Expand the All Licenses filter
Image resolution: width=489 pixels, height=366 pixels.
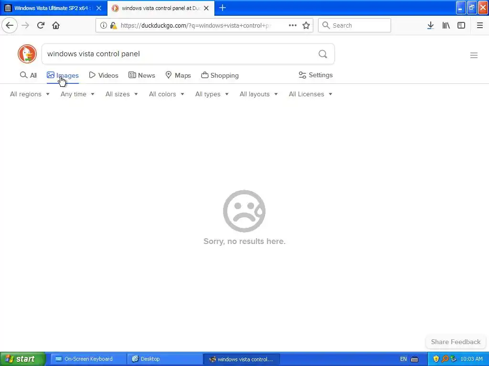point(310,94)
